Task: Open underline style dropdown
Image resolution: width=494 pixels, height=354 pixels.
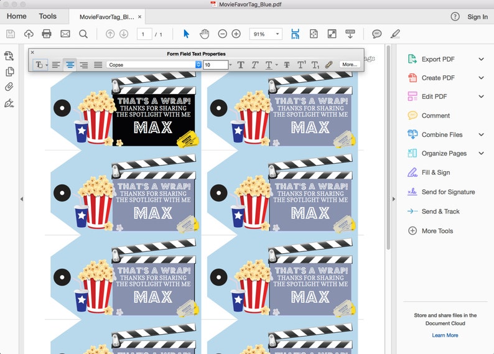Action: click(277, 65)
